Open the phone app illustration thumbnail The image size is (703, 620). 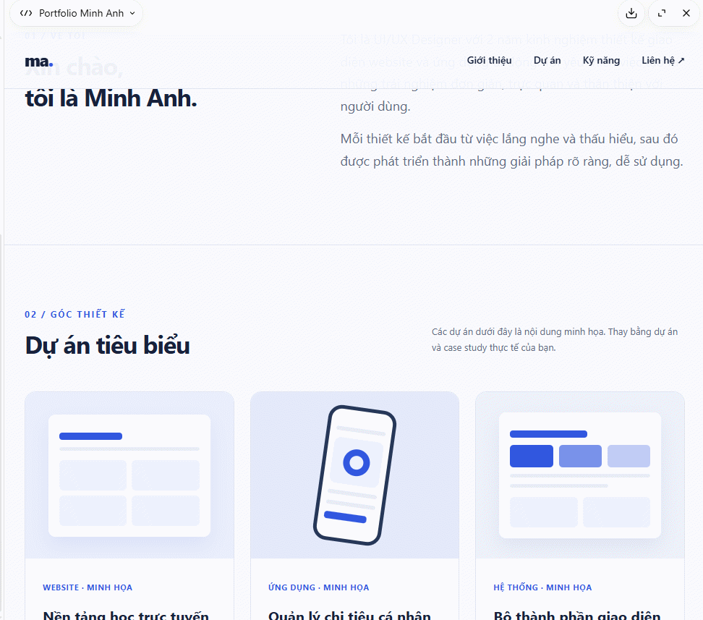coord(354,475)
